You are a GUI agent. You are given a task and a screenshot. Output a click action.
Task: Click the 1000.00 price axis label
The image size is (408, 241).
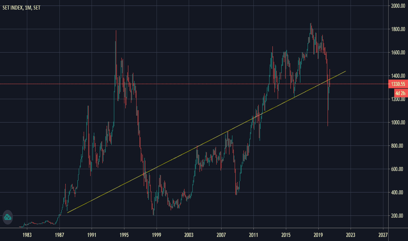(398, 122)
